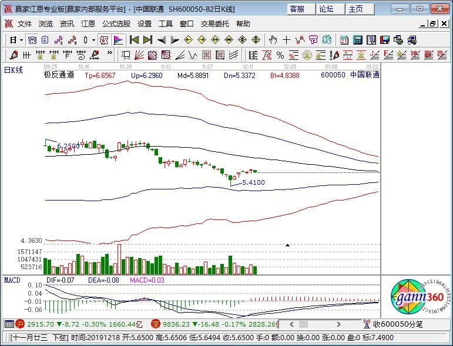Click the 论坛 button in title bar
The image size is (453, 346).
(x=330, y=9)
